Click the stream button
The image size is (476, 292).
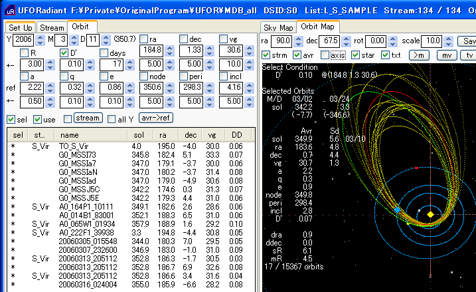87,118
